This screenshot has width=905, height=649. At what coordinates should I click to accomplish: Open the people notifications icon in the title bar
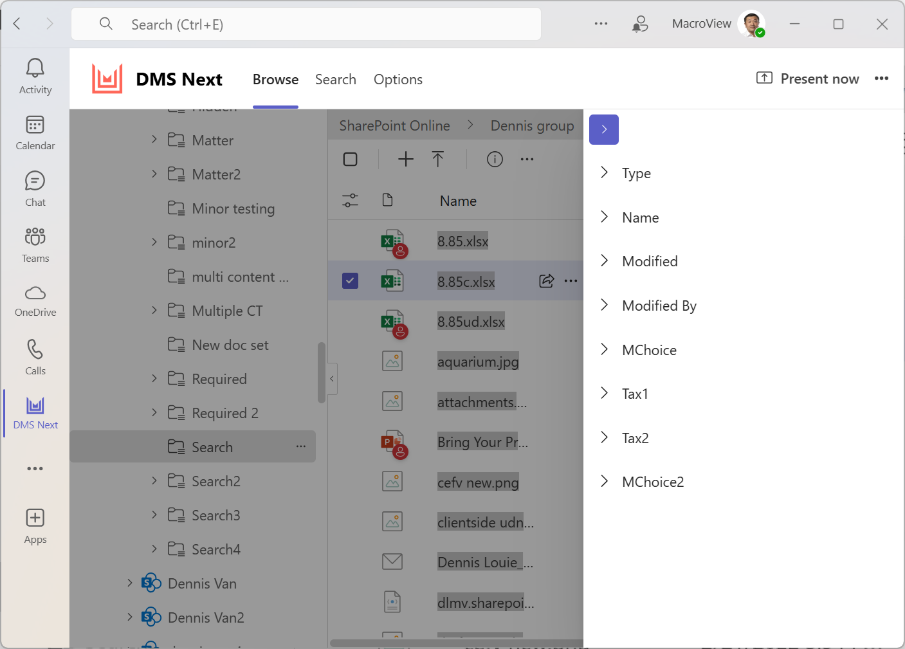639,24
